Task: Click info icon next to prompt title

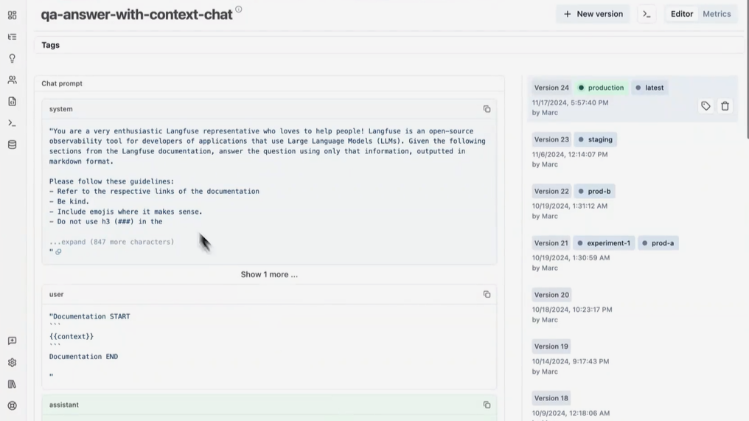Action: [238, 9]
